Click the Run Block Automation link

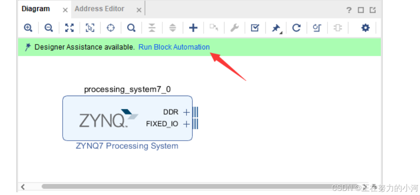click(x=174, y=47)
